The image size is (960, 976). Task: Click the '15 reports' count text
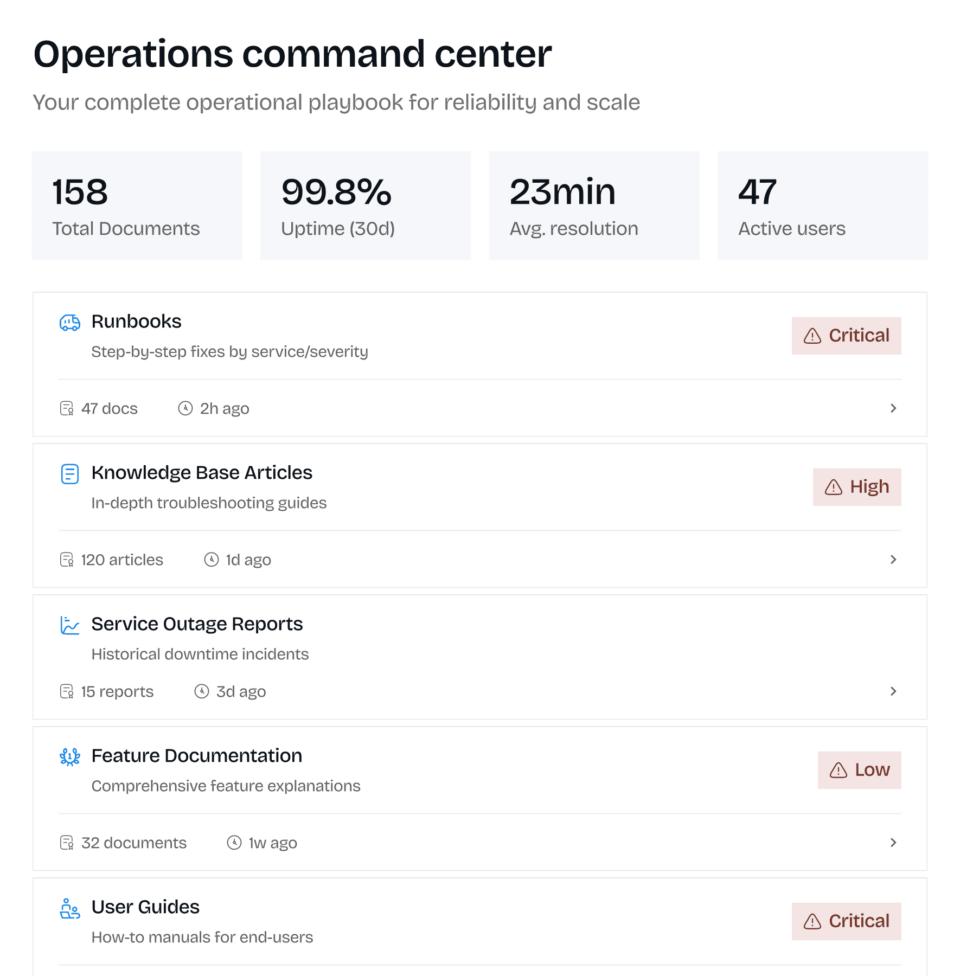tap(117, 692)
